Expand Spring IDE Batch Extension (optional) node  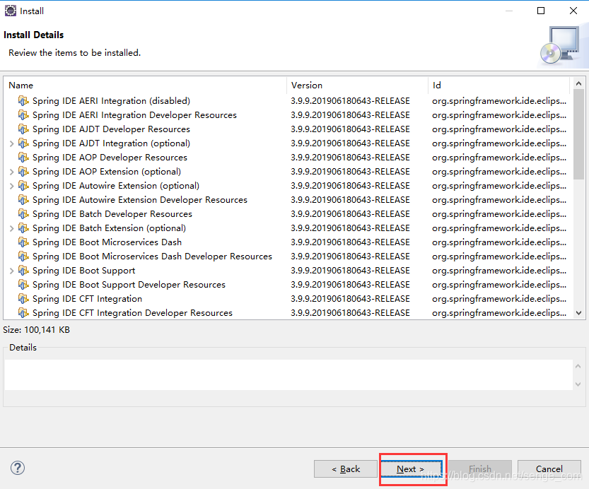(x=11, y=228)
